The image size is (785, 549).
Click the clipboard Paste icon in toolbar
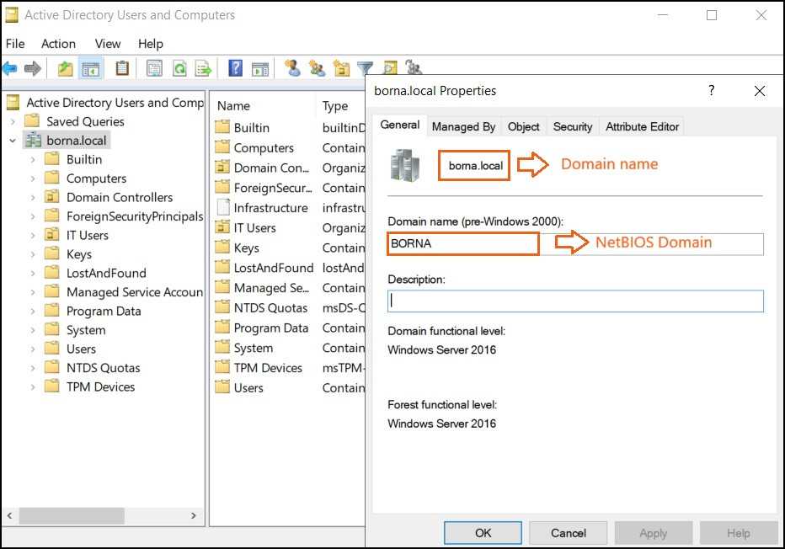pos(122,68)
